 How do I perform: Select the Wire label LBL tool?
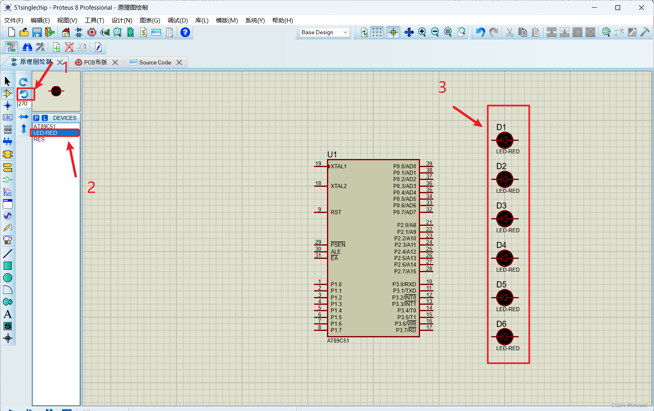(8, 118)
